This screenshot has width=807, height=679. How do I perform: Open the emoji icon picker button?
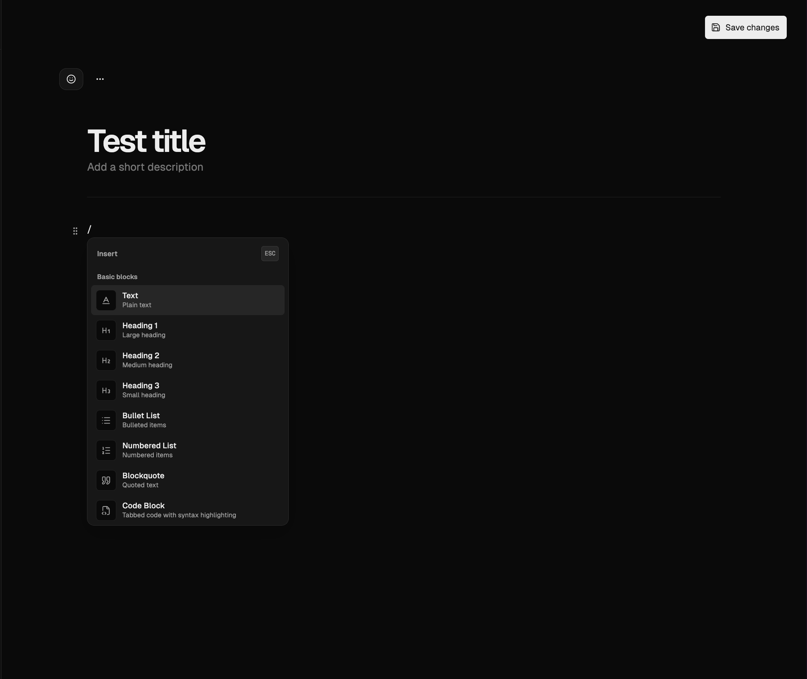click(x=71, y=79)
